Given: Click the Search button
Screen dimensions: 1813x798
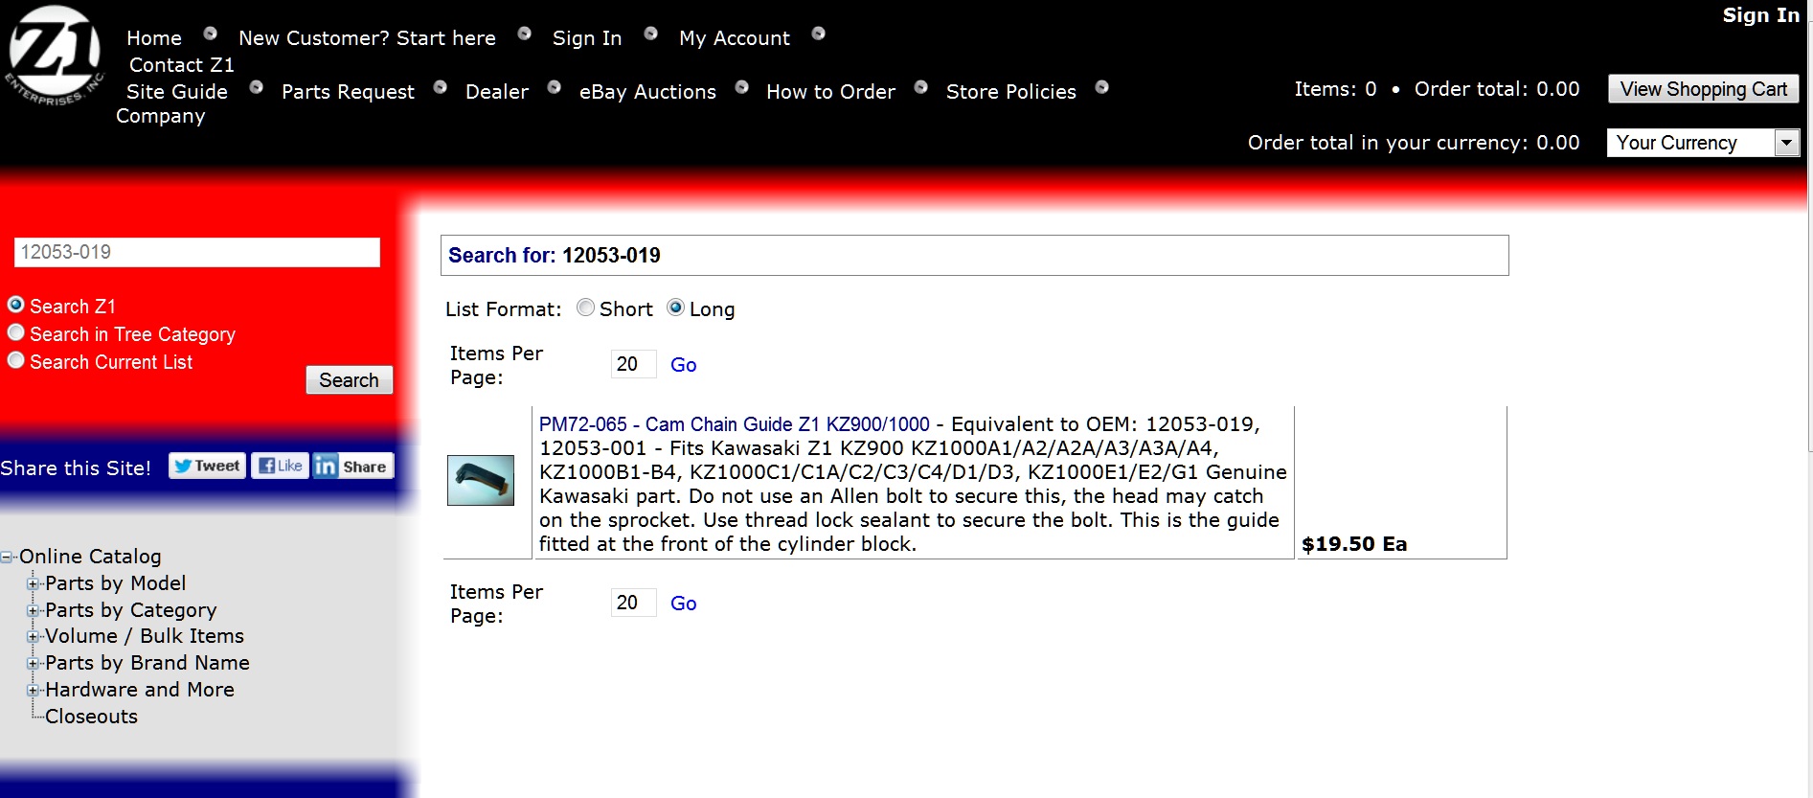Looking at the screenshot, I should (x=349, y=380).
